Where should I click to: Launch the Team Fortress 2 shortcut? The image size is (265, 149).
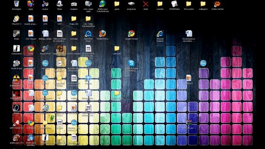coord(60,48)
